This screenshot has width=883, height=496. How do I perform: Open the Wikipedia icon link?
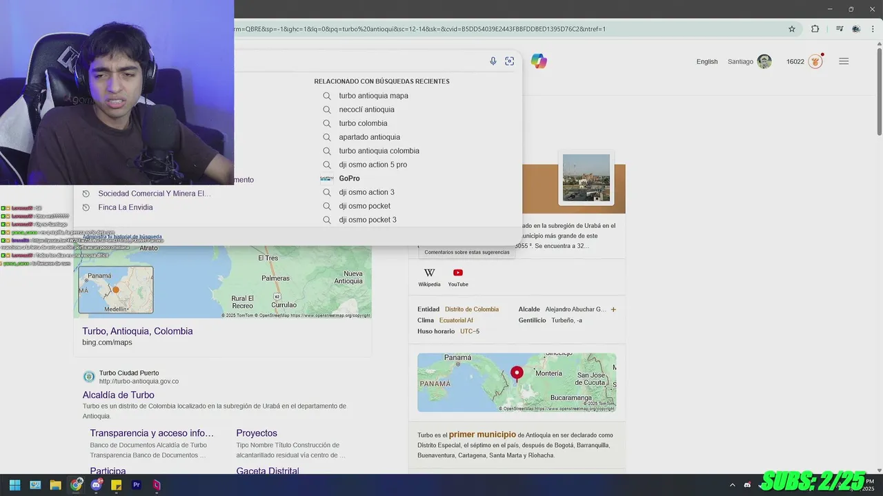(x=429, y=273)
